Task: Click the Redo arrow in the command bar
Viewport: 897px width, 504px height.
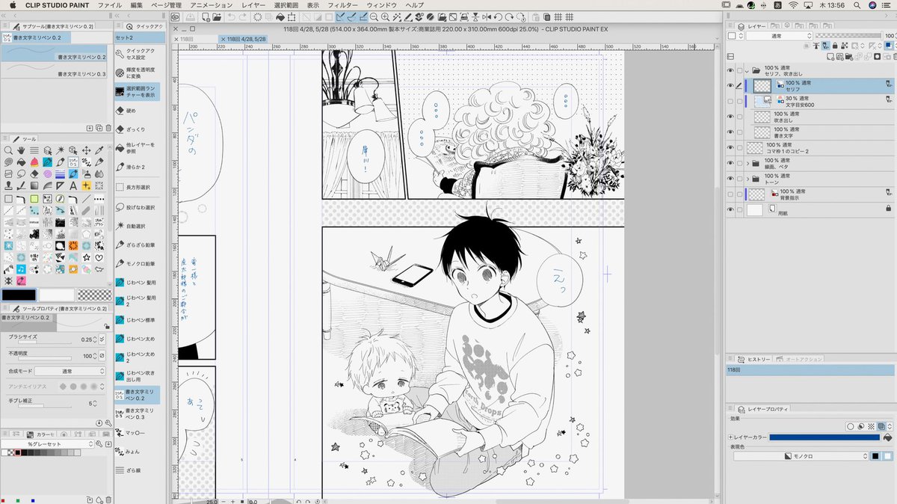Action: (x=244, y=17)
